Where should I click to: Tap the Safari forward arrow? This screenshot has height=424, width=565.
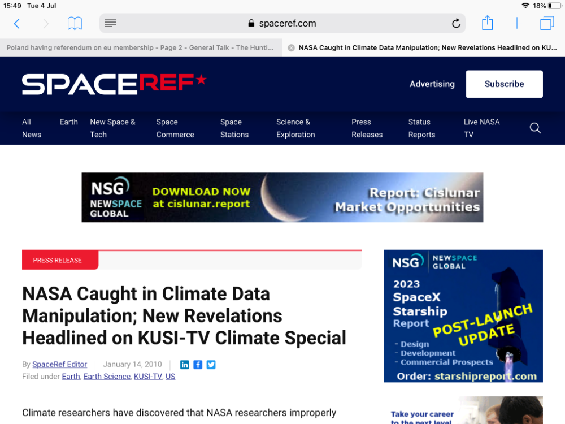[x=46, y=24]
